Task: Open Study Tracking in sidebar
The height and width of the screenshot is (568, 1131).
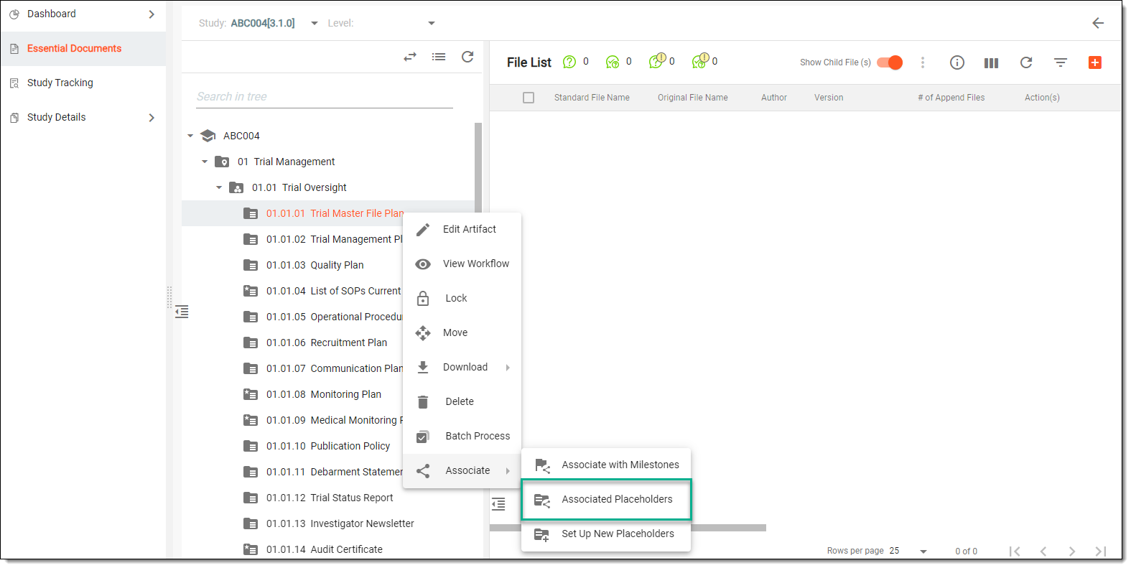Action: point(83,83)
